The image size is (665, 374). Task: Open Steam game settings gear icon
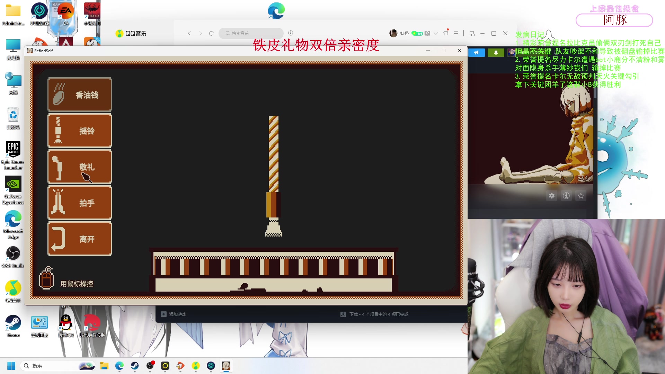pyautogui.click(x=552, y=196)
